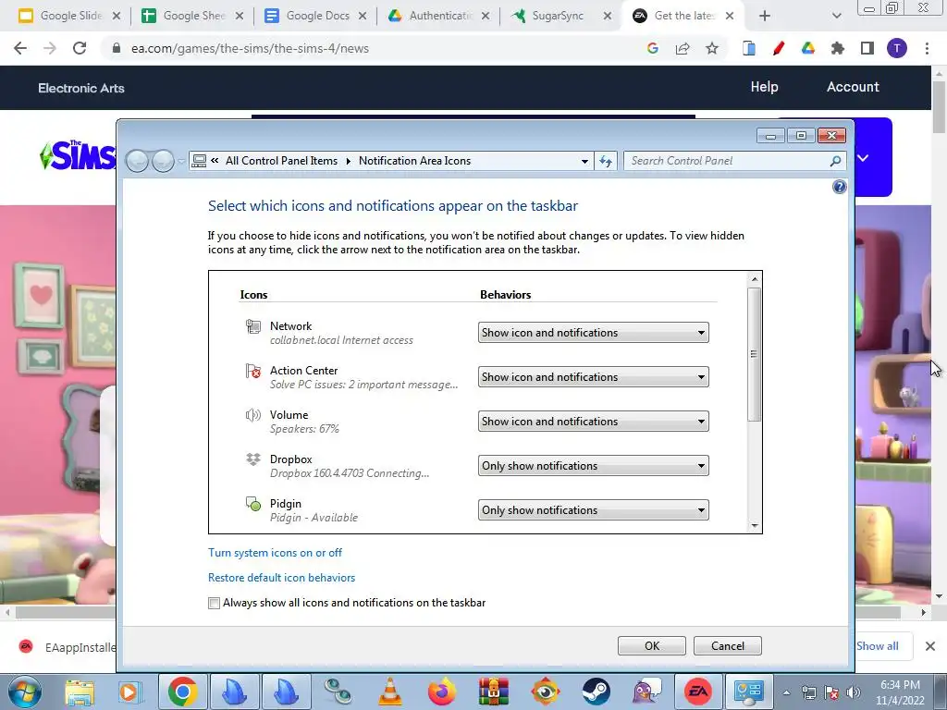
Task: Click Turn system icons on or off
Action: 275,553
